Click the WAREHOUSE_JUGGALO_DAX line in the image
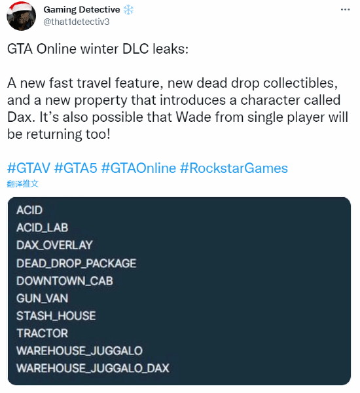The image size is (360, 393). [93, 368]
